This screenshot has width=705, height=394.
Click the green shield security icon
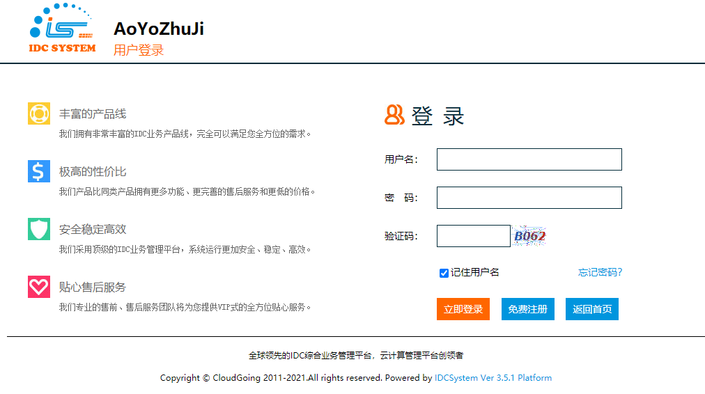[39, 229]
